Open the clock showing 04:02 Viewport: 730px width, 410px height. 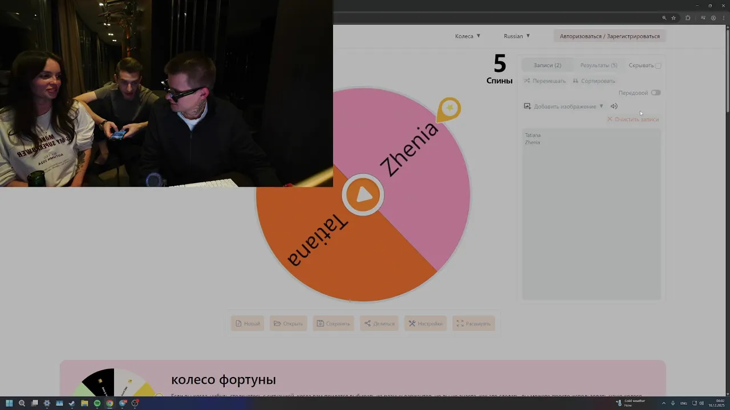(715, 403)
